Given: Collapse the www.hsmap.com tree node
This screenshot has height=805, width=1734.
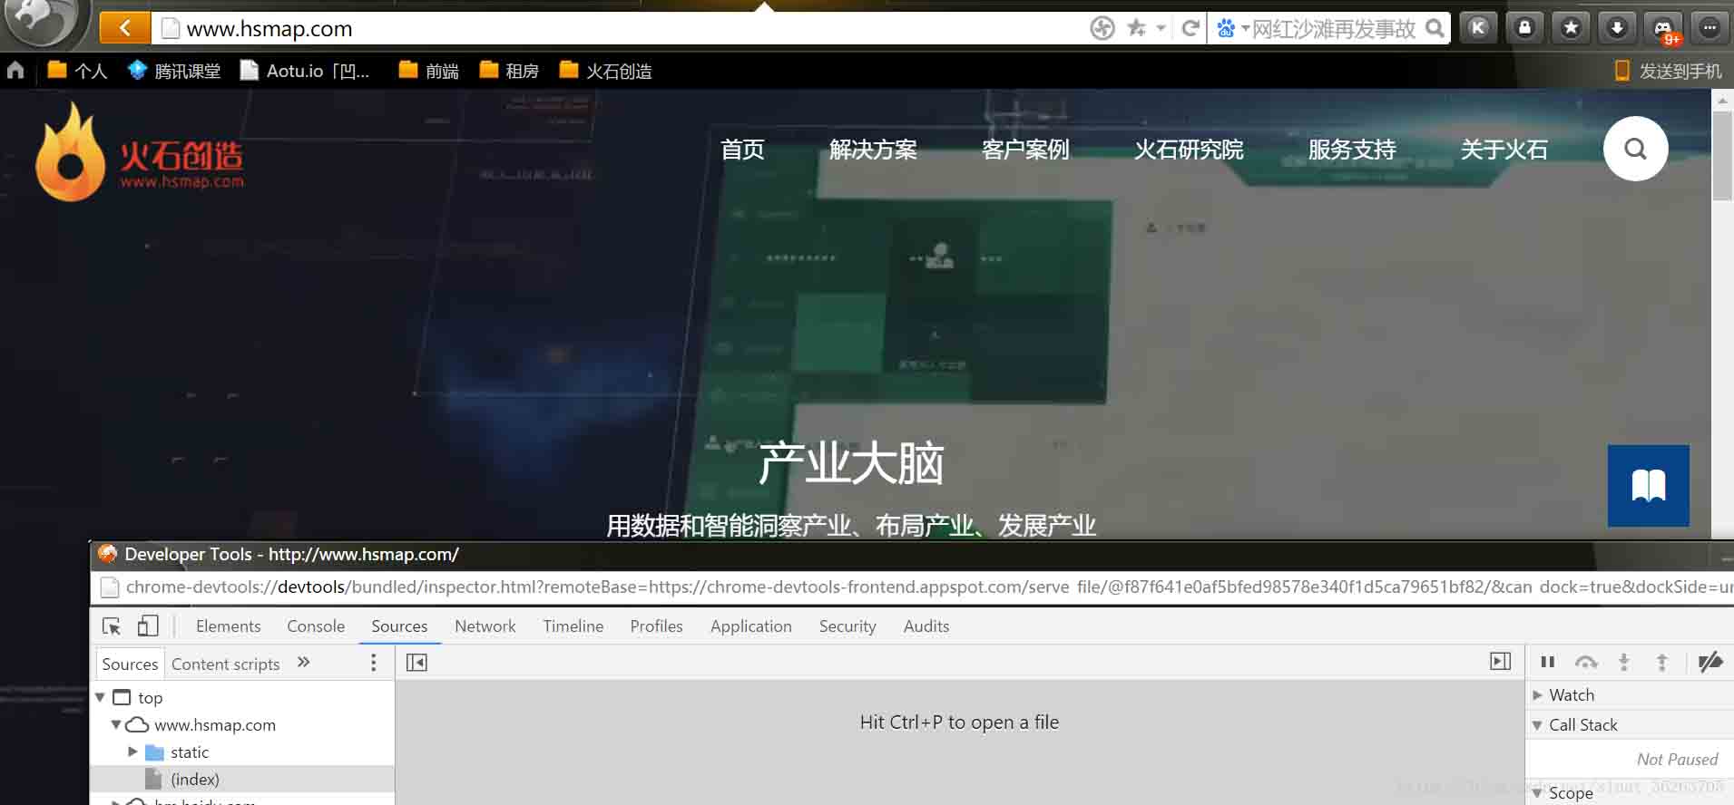Looking at the screenshot, I should 116,724.
